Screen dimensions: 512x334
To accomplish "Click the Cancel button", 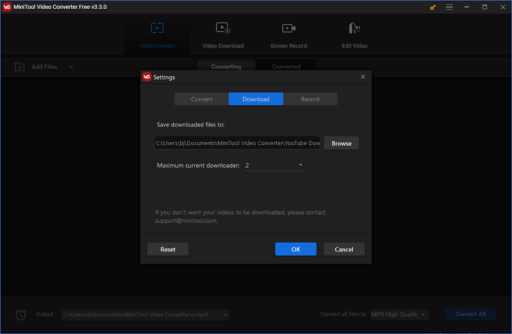I will (x=344, y=249).
